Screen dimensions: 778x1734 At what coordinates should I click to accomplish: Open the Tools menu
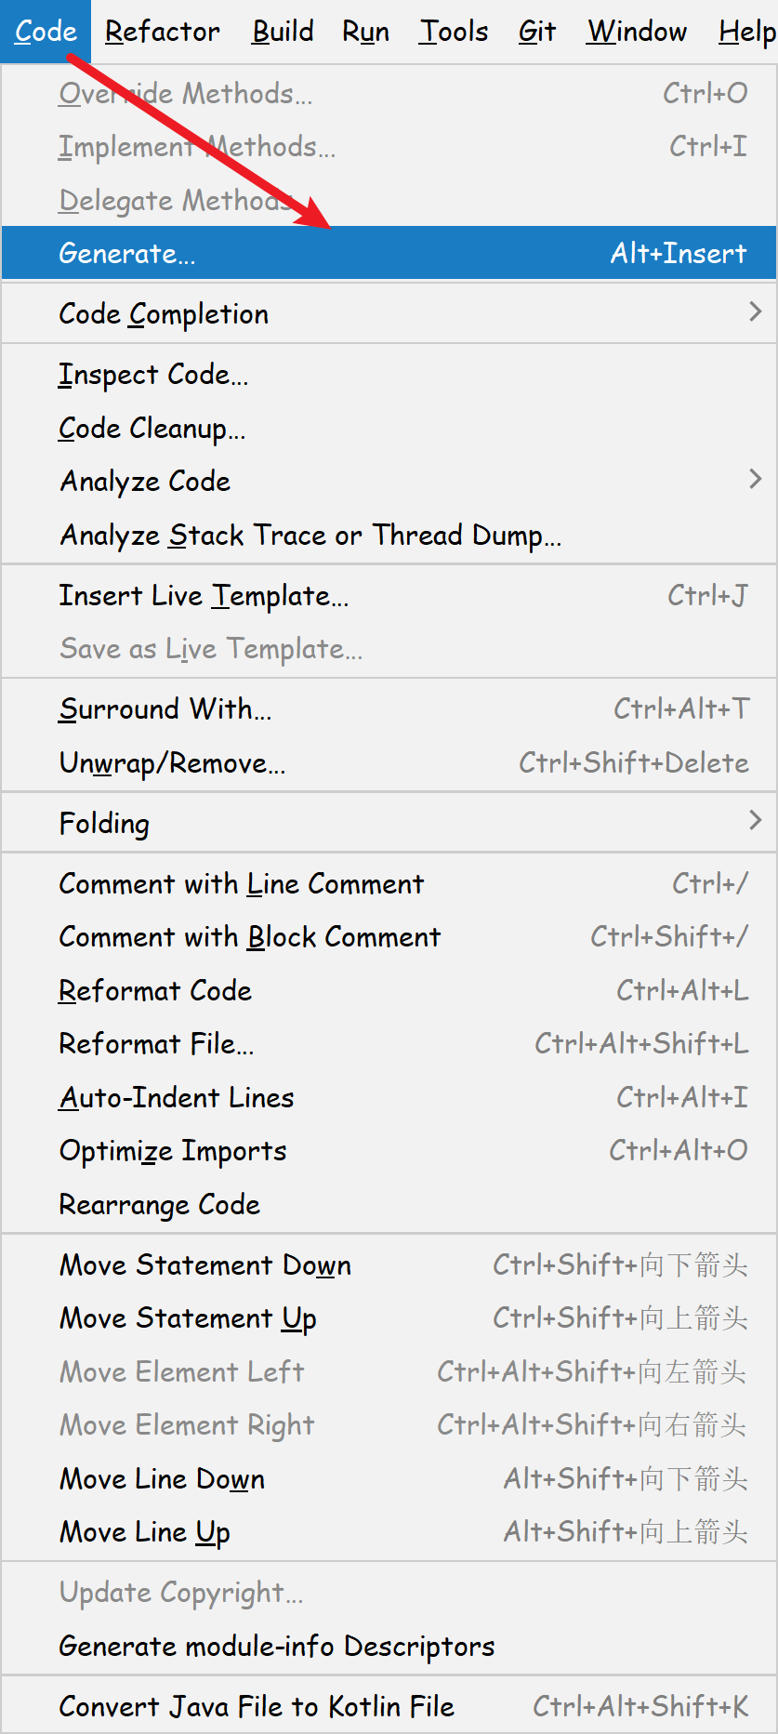[x=454, y=32]
